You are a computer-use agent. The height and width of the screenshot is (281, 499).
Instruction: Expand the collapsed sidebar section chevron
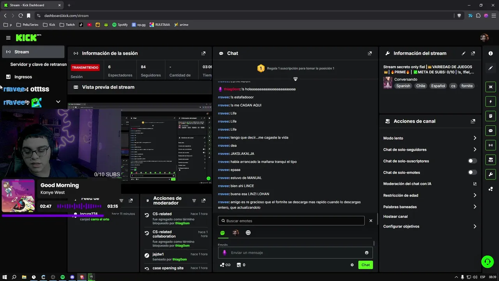pos(58,102)
